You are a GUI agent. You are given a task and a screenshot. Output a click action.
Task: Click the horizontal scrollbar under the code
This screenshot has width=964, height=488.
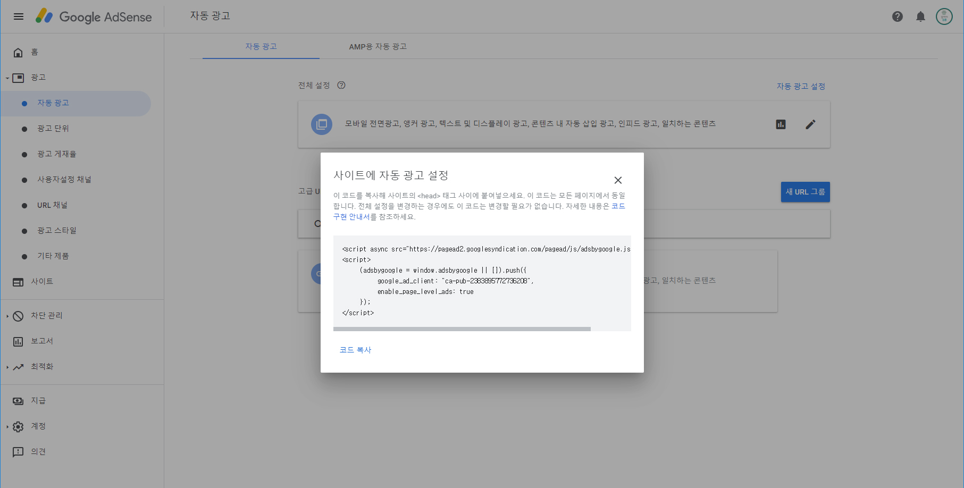tap(462, 329)
